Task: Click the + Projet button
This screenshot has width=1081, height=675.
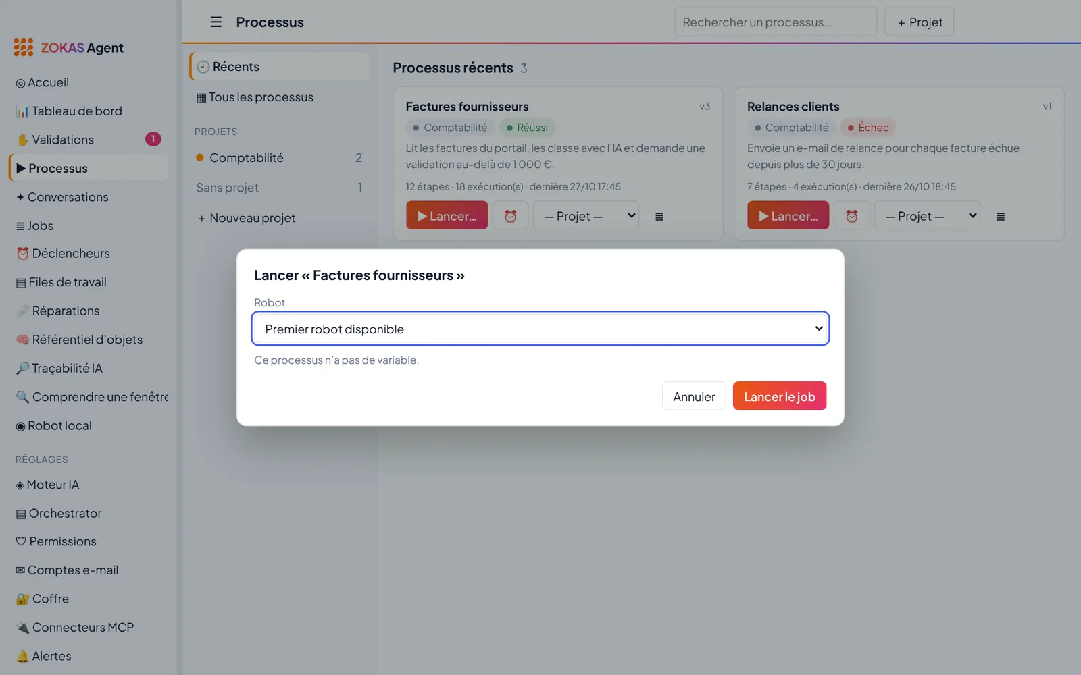Action: point(920,22)
